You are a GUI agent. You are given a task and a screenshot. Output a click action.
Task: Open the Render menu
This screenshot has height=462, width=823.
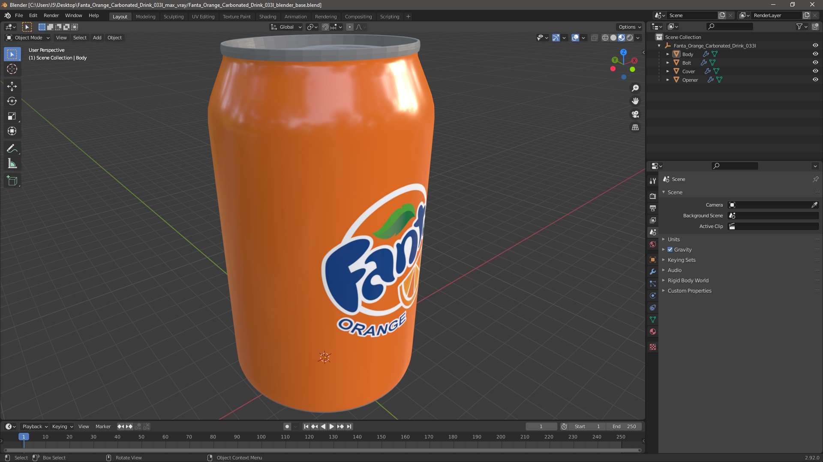[51, 15]
